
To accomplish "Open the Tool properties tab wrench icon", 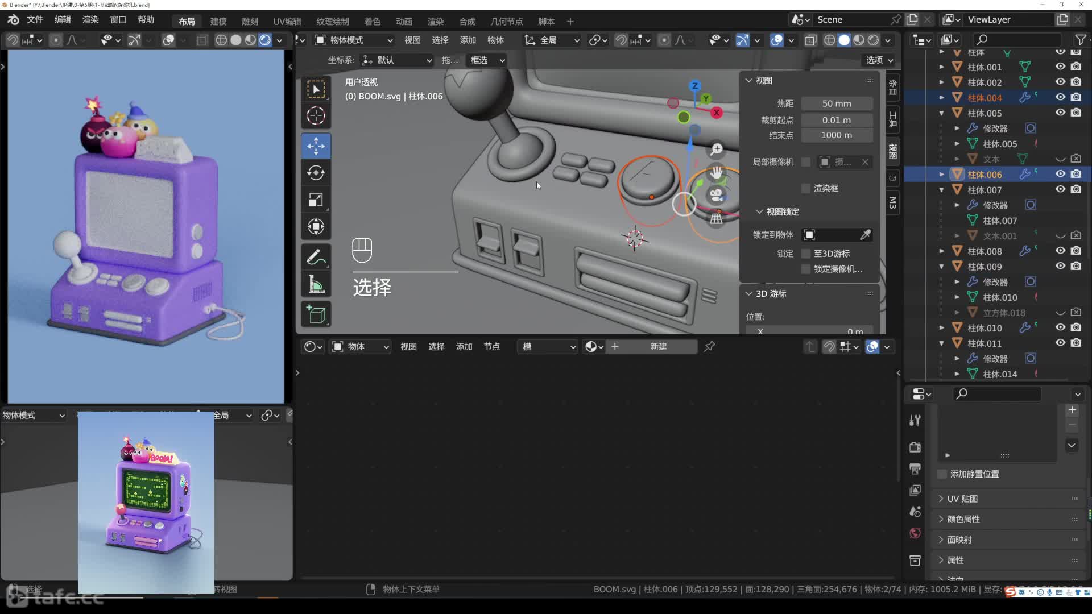I will coord(915,421).
